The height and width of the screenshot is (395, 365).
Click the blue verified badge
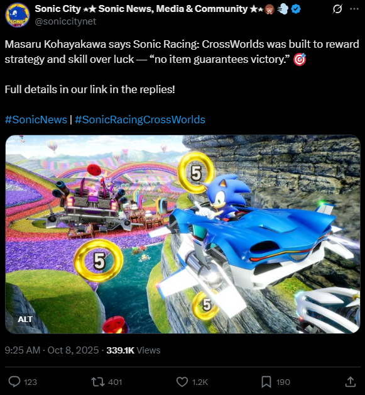[x=296, y=9]
